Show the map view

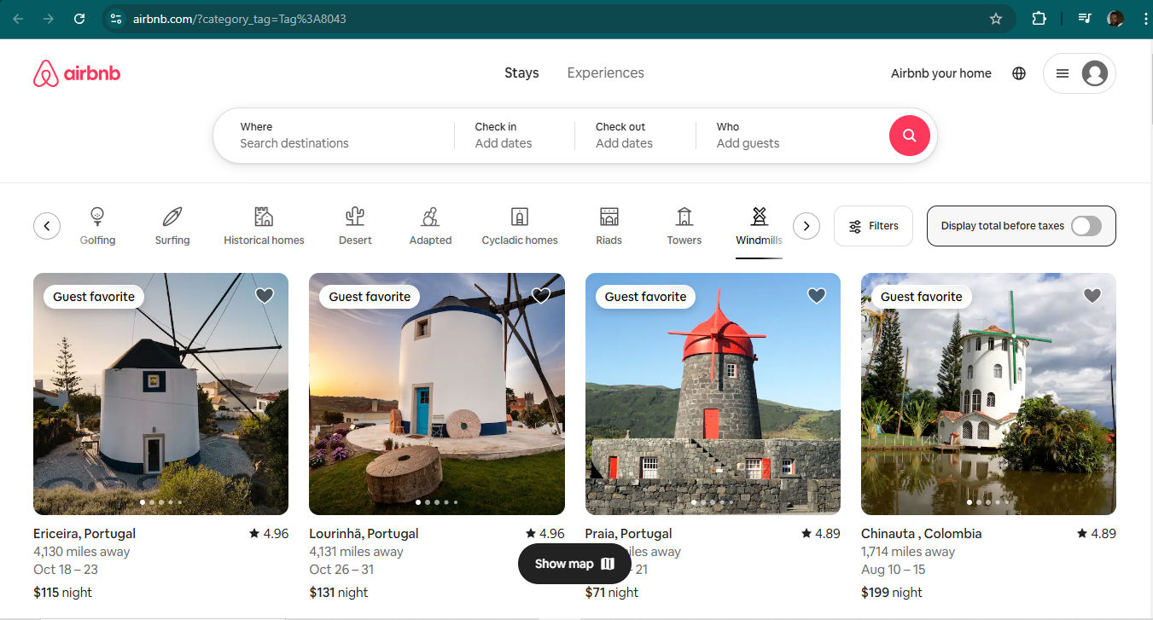(574, 563)
